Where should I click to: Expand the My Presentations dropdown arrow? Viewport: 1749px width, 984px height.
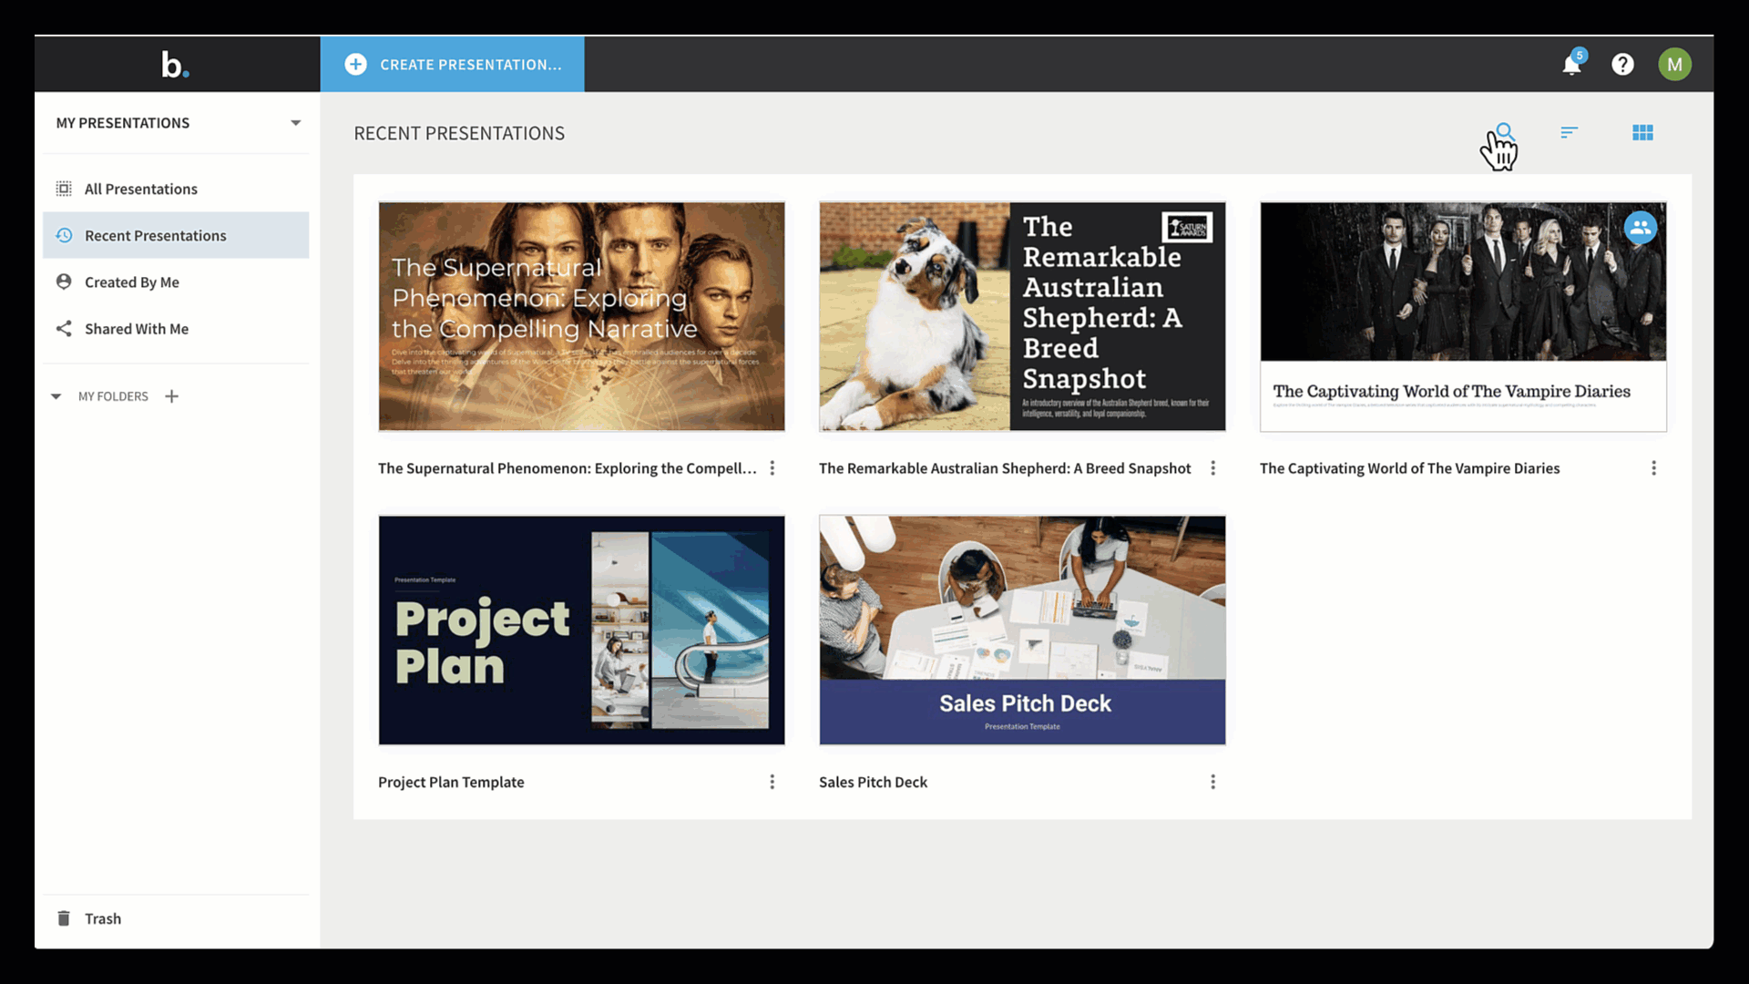pyautogui.click(x=295, y=123)
